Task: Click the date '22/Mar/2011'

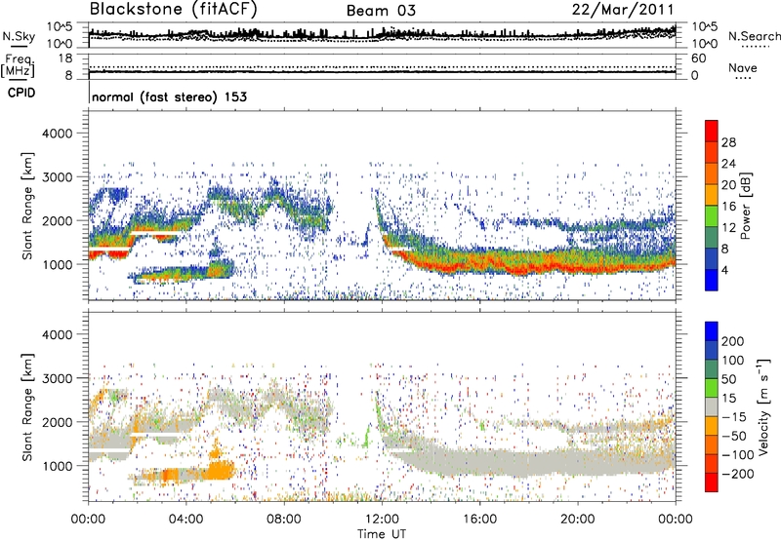Action: (623, 10)
